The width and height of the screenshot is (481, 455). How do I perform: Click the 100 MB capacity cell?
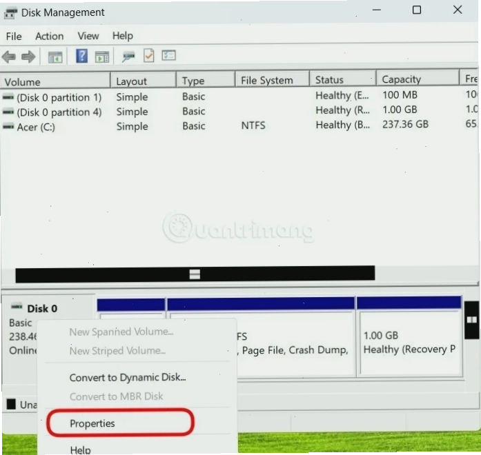pos(400,95)
